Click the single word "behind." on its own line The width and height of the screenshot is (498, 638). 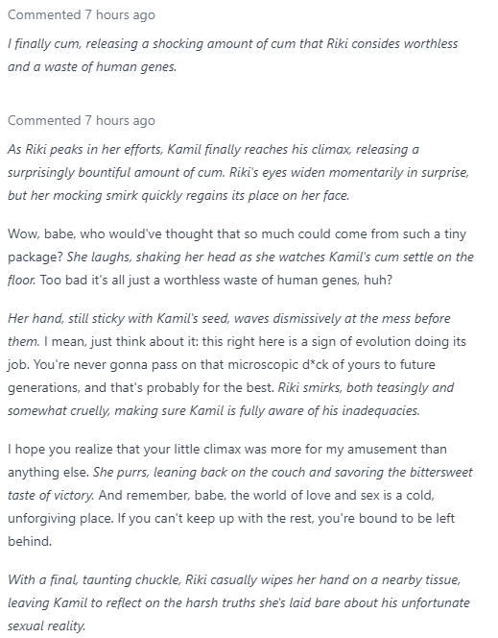click(x=30, y=542)
